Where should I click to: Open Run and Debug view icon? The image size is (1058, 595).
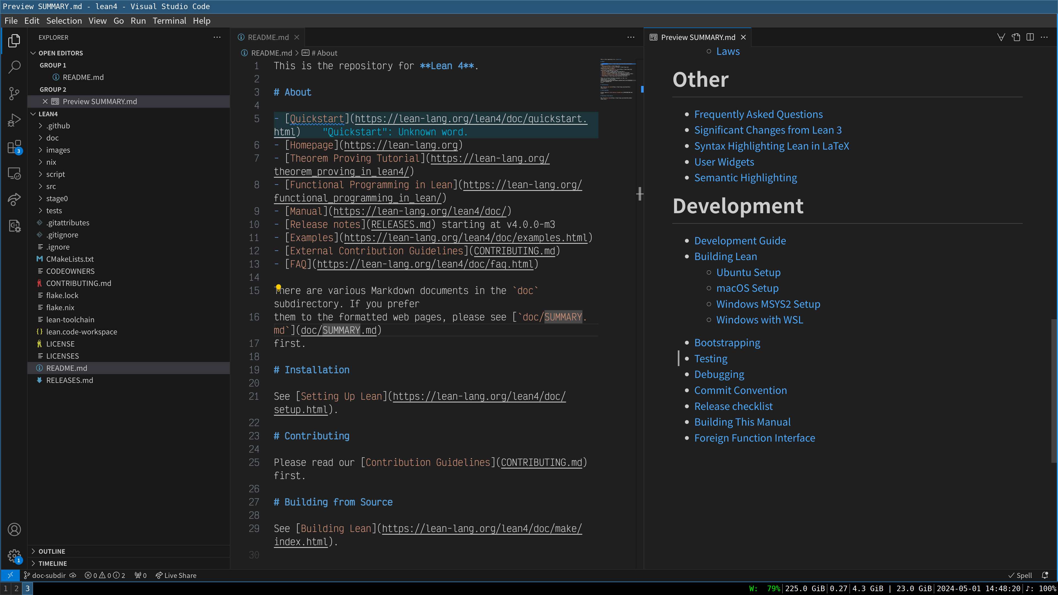coord(14,120)
